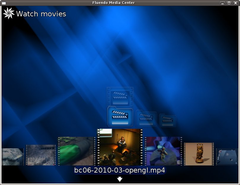Select the gray battlefield scene video thumbnail
Screen dimensions: 240x185
pos(41,155)
